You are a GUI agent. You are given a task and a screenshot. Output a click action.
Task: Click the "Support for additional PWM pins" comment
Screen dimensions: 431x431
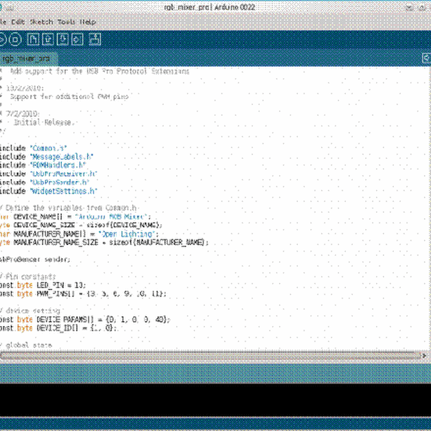(x=69, y=97)
